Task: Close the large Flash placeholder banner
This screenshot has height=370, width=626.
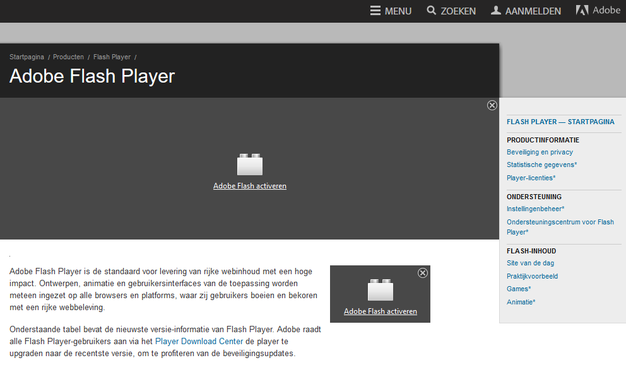Action: (x=492, y=105)
